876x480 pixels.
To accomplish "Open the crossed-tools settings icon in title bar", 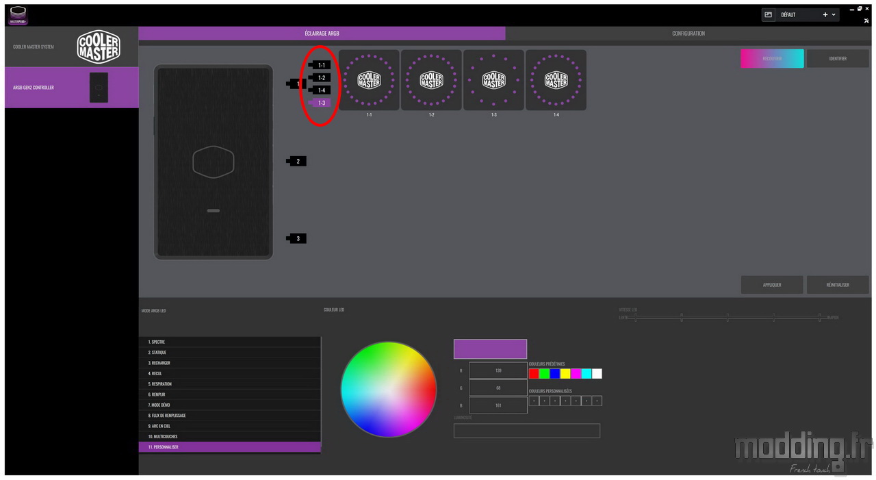I will [x=866, y=21].
